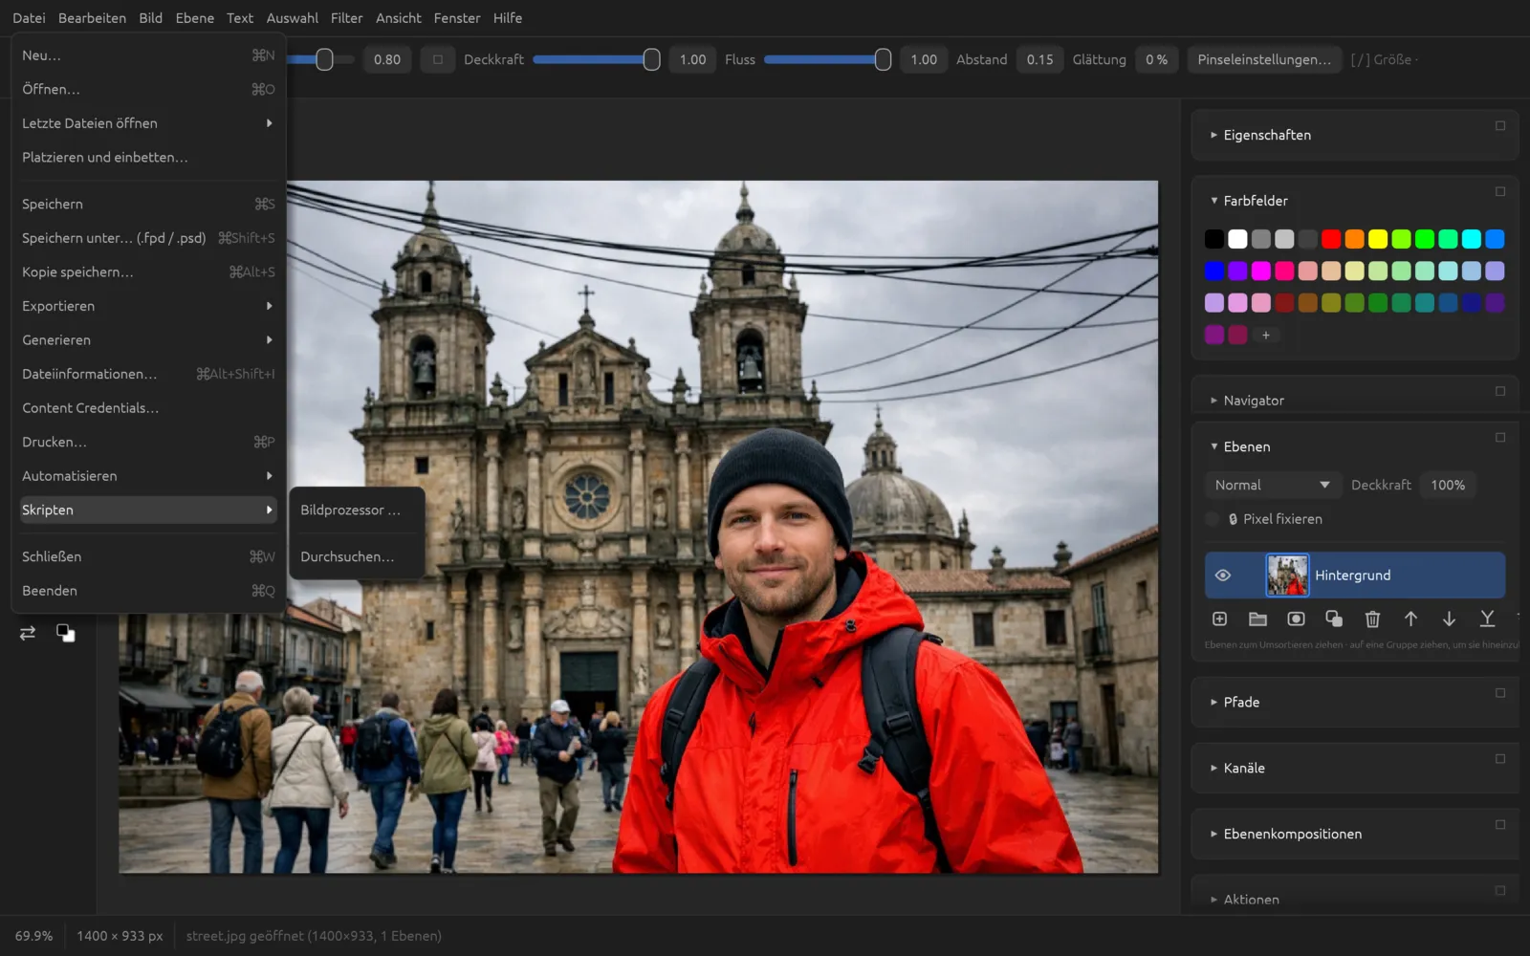Hide the Hintergrund layer via eye icon
The height and width of the screenshot is (956, 1530).
(1222, 576)
